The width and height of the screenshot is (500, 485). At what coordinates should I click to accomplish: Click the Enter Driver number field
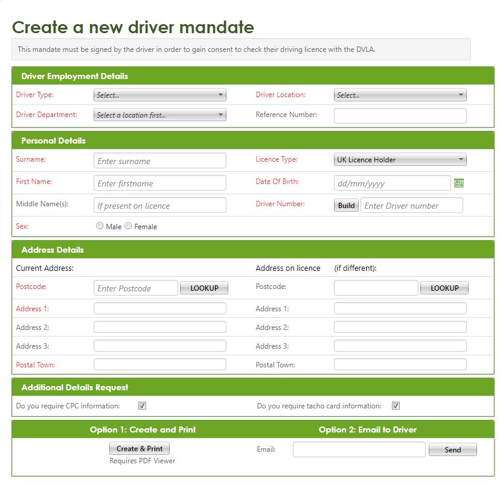pos(411,206)
